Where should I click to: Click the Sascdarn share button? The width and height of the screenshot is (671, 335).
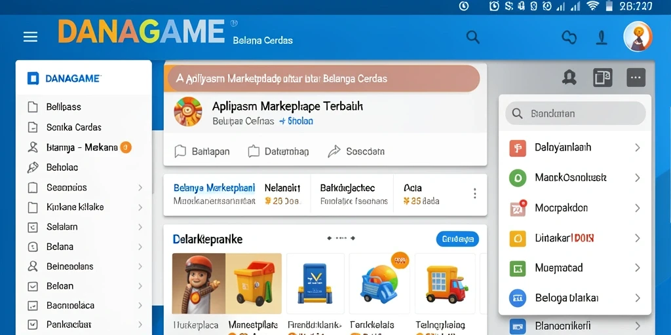[x=356, y=151]
